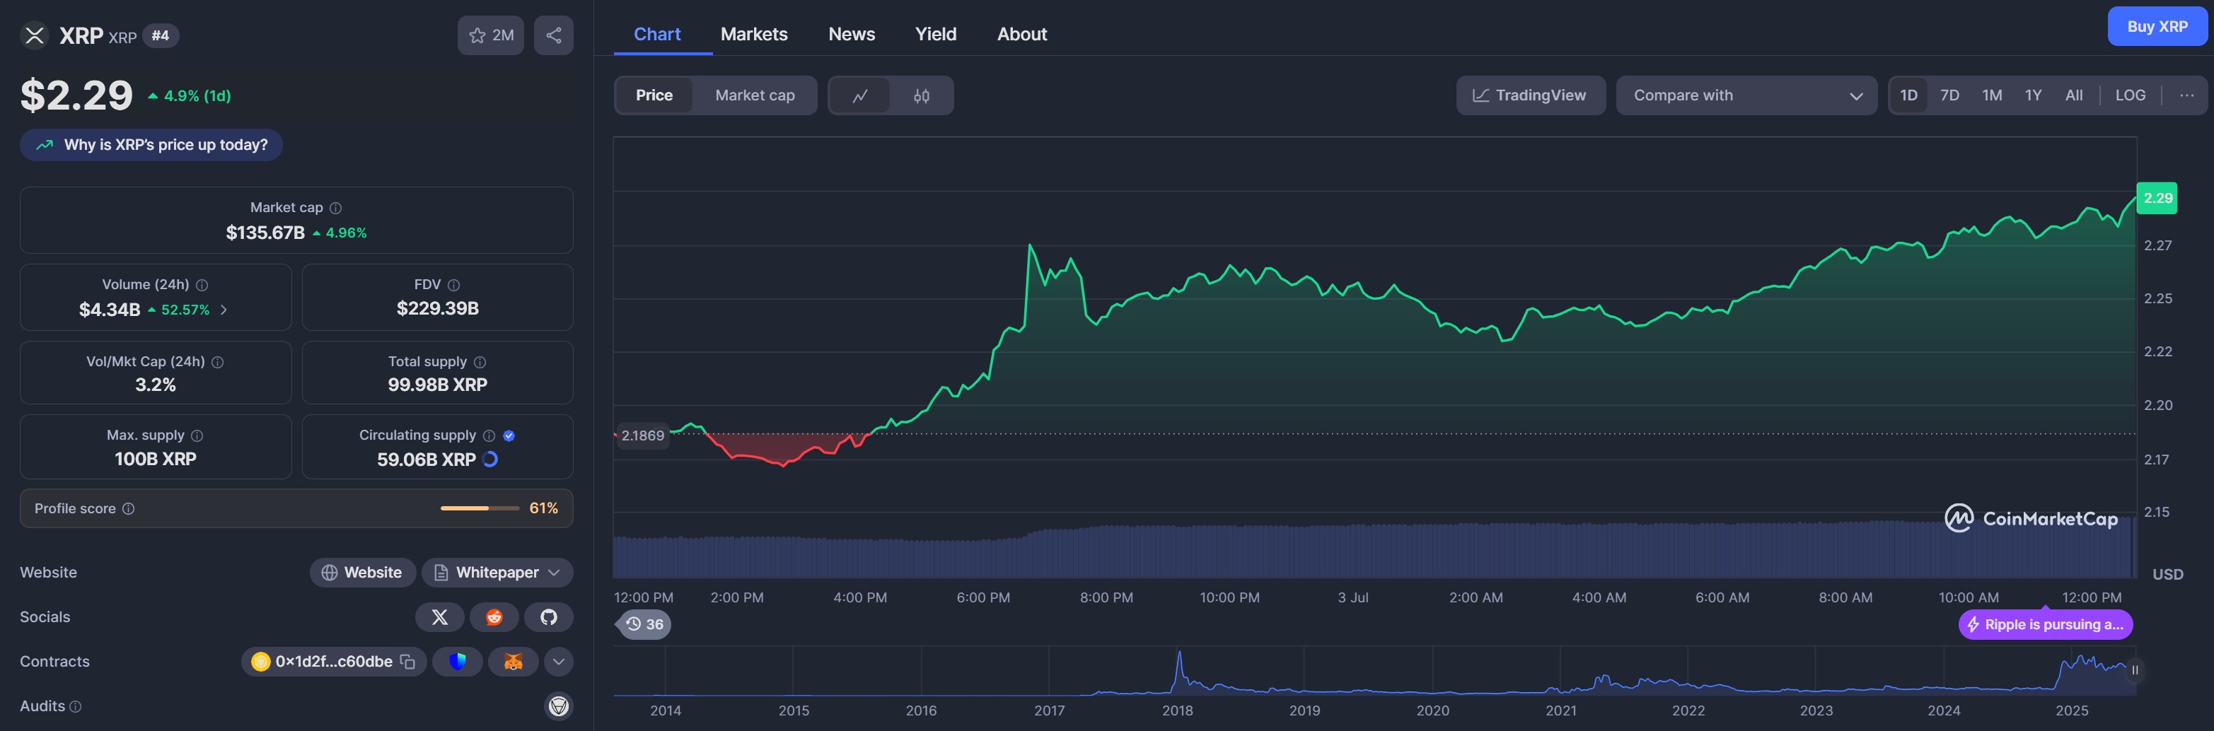The image size is (2214, 731).
Task: Click the Vol/Mkt Cap info icon
Action: (x=217, y=363)
